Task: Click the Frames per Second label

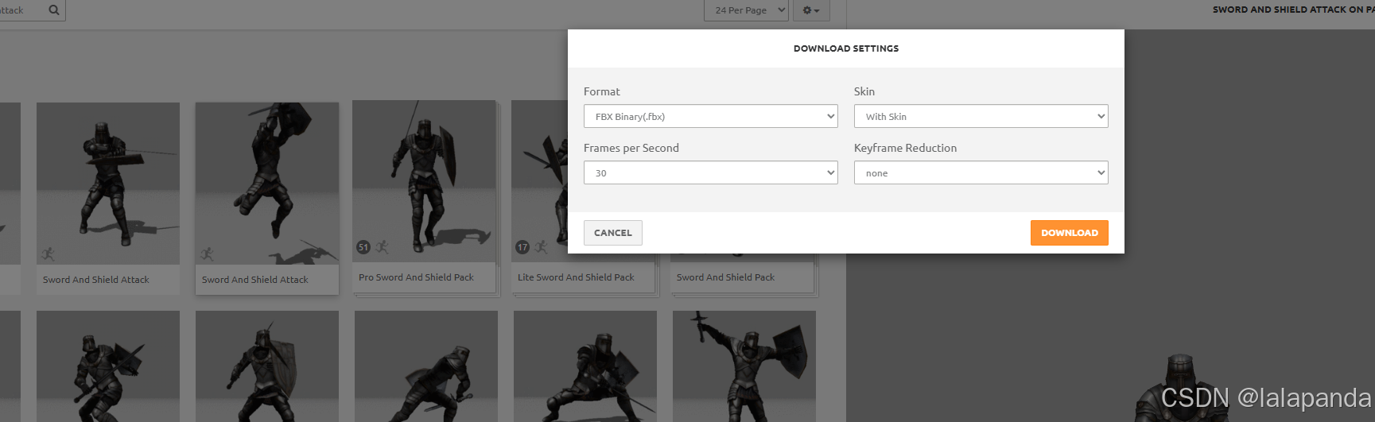Action: [631, 148]
